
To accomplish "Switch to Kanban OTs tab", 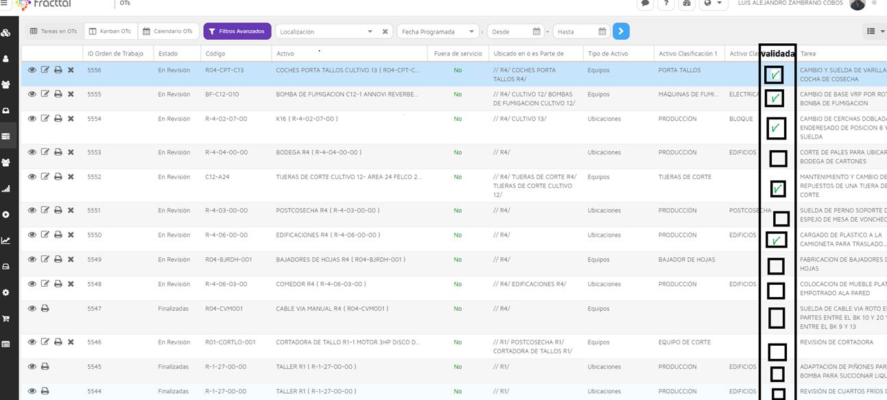I will 110,32.
